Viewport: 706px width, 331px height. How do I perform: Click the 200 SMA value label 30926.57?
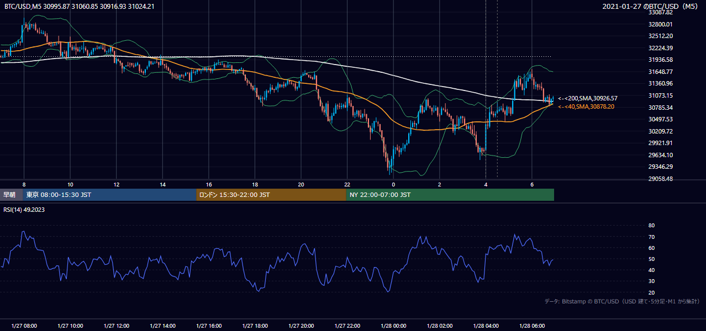588,98
